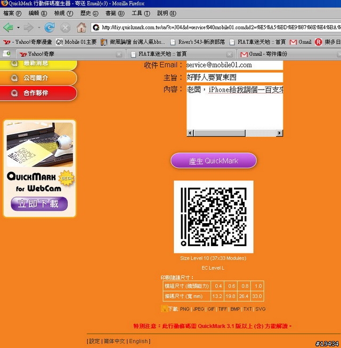Open the 檢視 (V) menu
The width and height of the screenshot is (341, 348).
coord(63,13)
